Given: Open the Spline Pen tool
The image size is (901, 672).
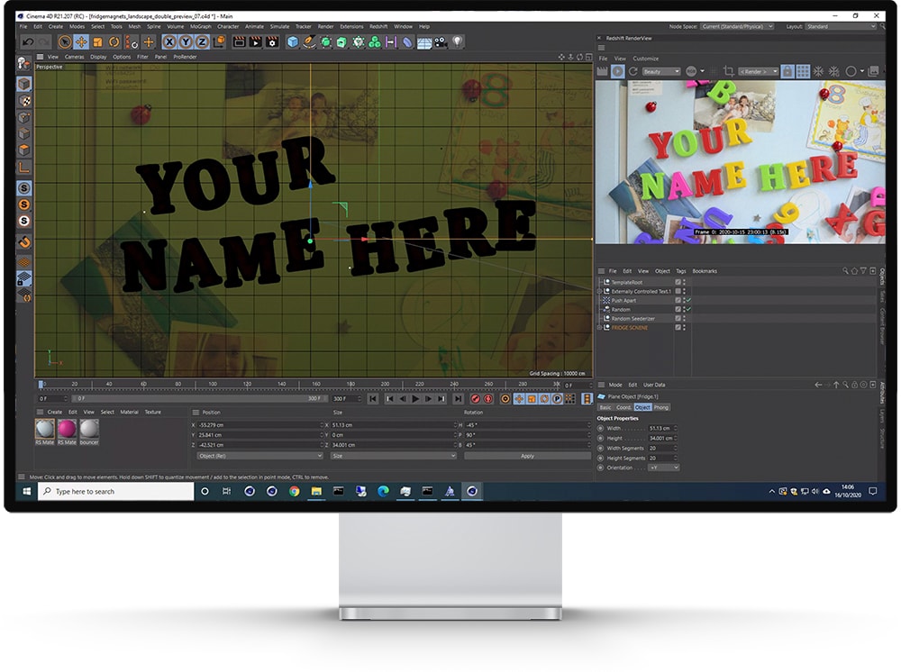Looking at the screenshot, I should click(309, 42).
